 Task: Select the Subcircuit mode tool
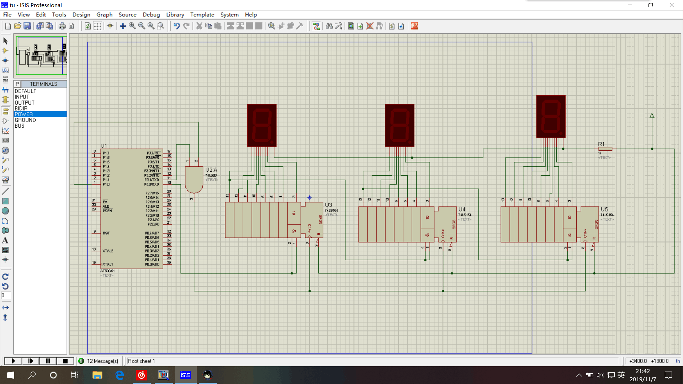click(5, 100)
